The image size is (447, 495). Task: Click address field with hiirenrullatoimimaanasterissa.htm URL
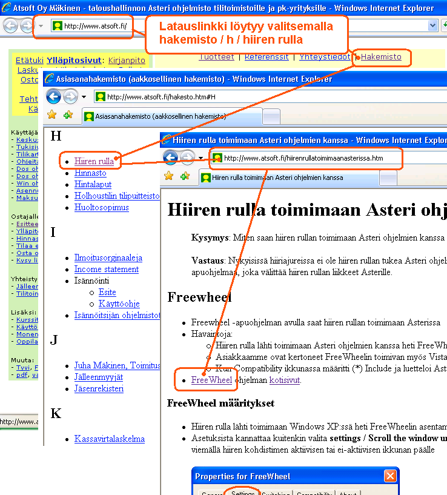pos(329,158)
